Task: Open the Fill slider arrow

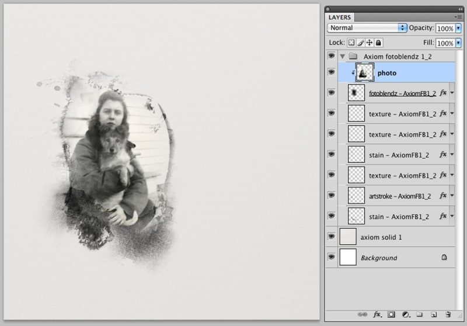Action: tap(458, 43)
